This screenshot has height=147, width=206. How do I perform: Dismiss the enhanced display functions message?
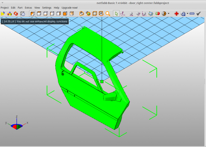pos(35,21)
